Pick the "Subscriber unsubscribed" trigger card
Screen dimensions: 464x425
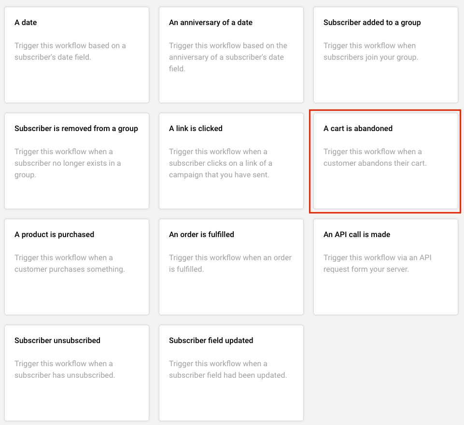pyautogui.click(x=77, y=372)
